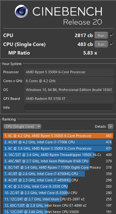The image size is (116, 214).
Task: Uncheck the CPU (Single Core) test checkbox
Action: tap(112, 44)
